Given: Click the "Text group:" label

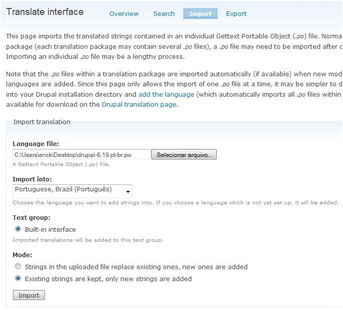Looking at the screenshot, I should tap(31, 217).
